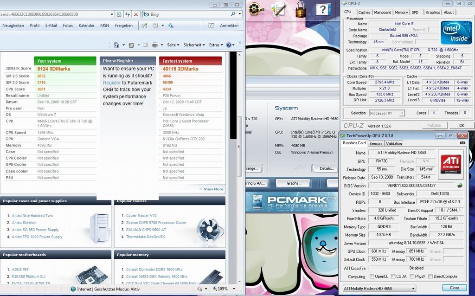Click the Graphs... button in PCMark
The width and height of the screenshot is (475, 296).
click(x=294, y=183)
